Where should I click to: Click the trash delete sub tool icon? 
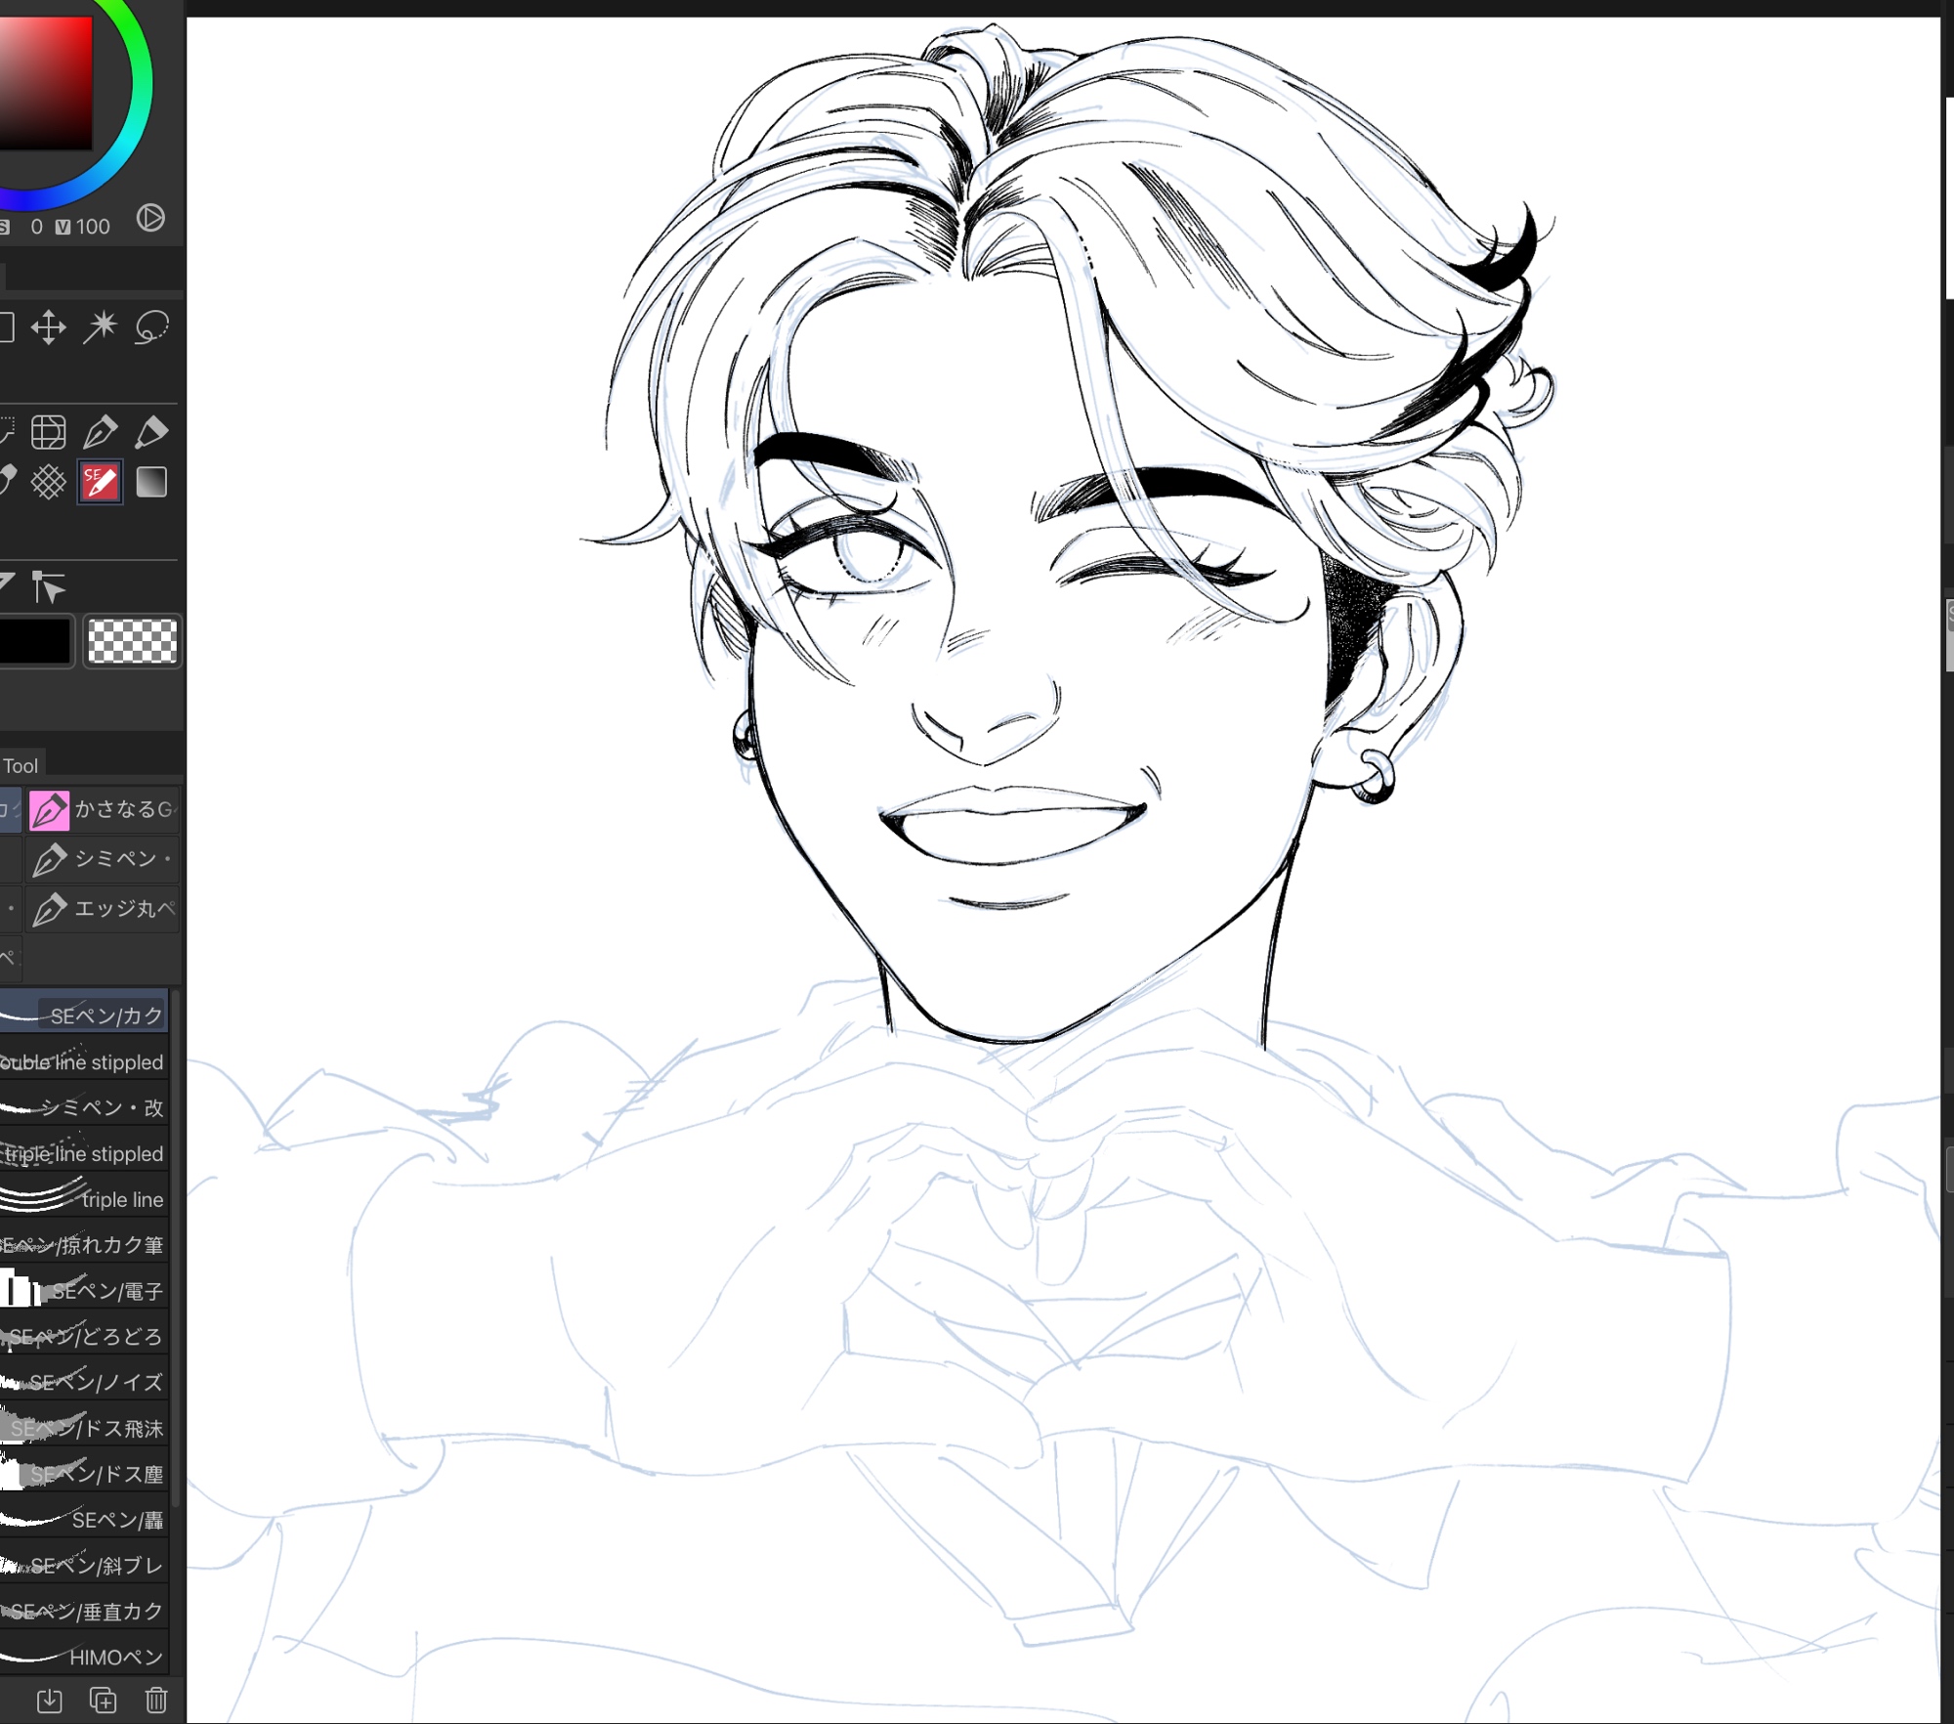155,1700
